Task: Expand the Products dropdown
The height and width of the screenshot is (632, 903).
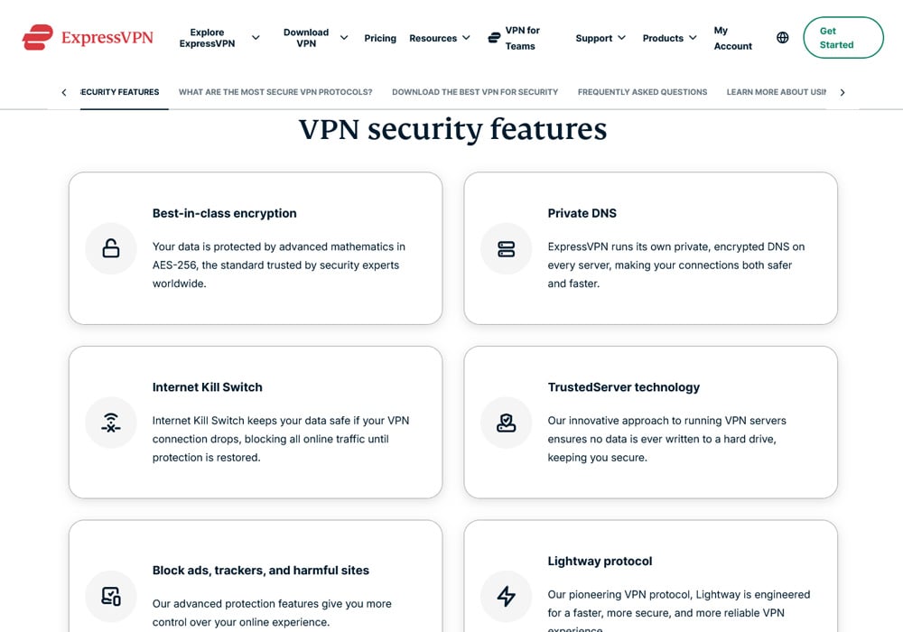Action: [x=694, y=38]
